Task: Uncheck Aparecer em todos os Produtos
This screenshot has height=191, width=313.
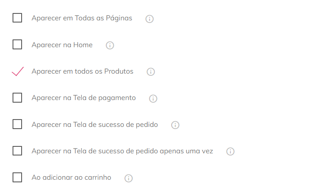Action: pyautogui.click(x=18, y=71)
